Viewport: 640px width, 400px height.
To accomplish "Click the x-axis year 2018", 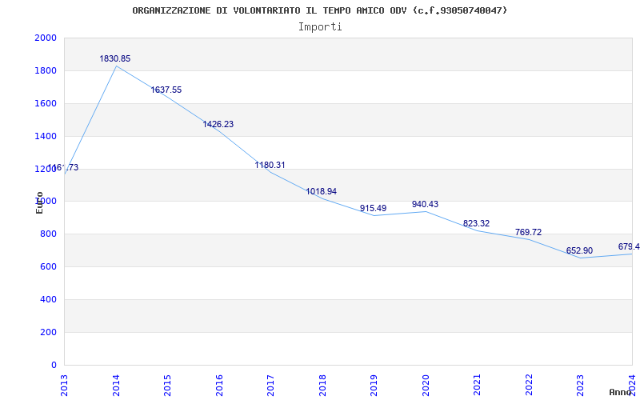I will point(322,386).
